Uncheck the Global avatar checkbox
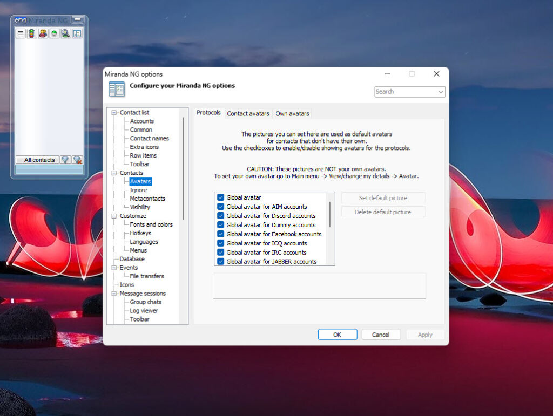553x416 pixels. [x=221, y=197]
